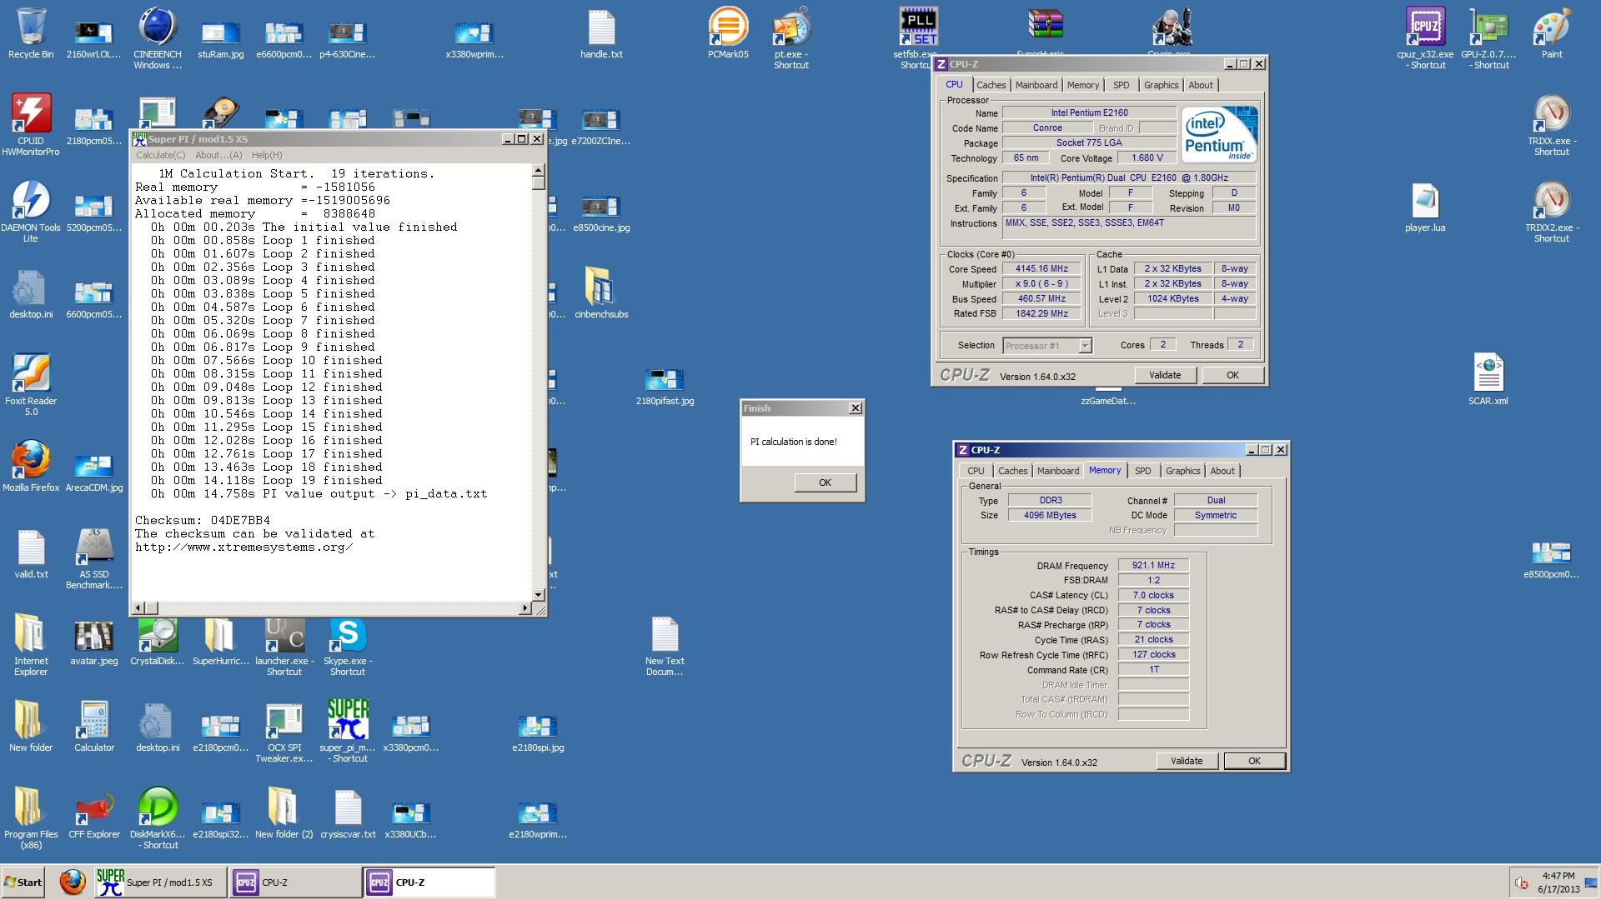Click OK in top CPU-Z window
The image size is (1601, 900).
(x=1232, y=375)
